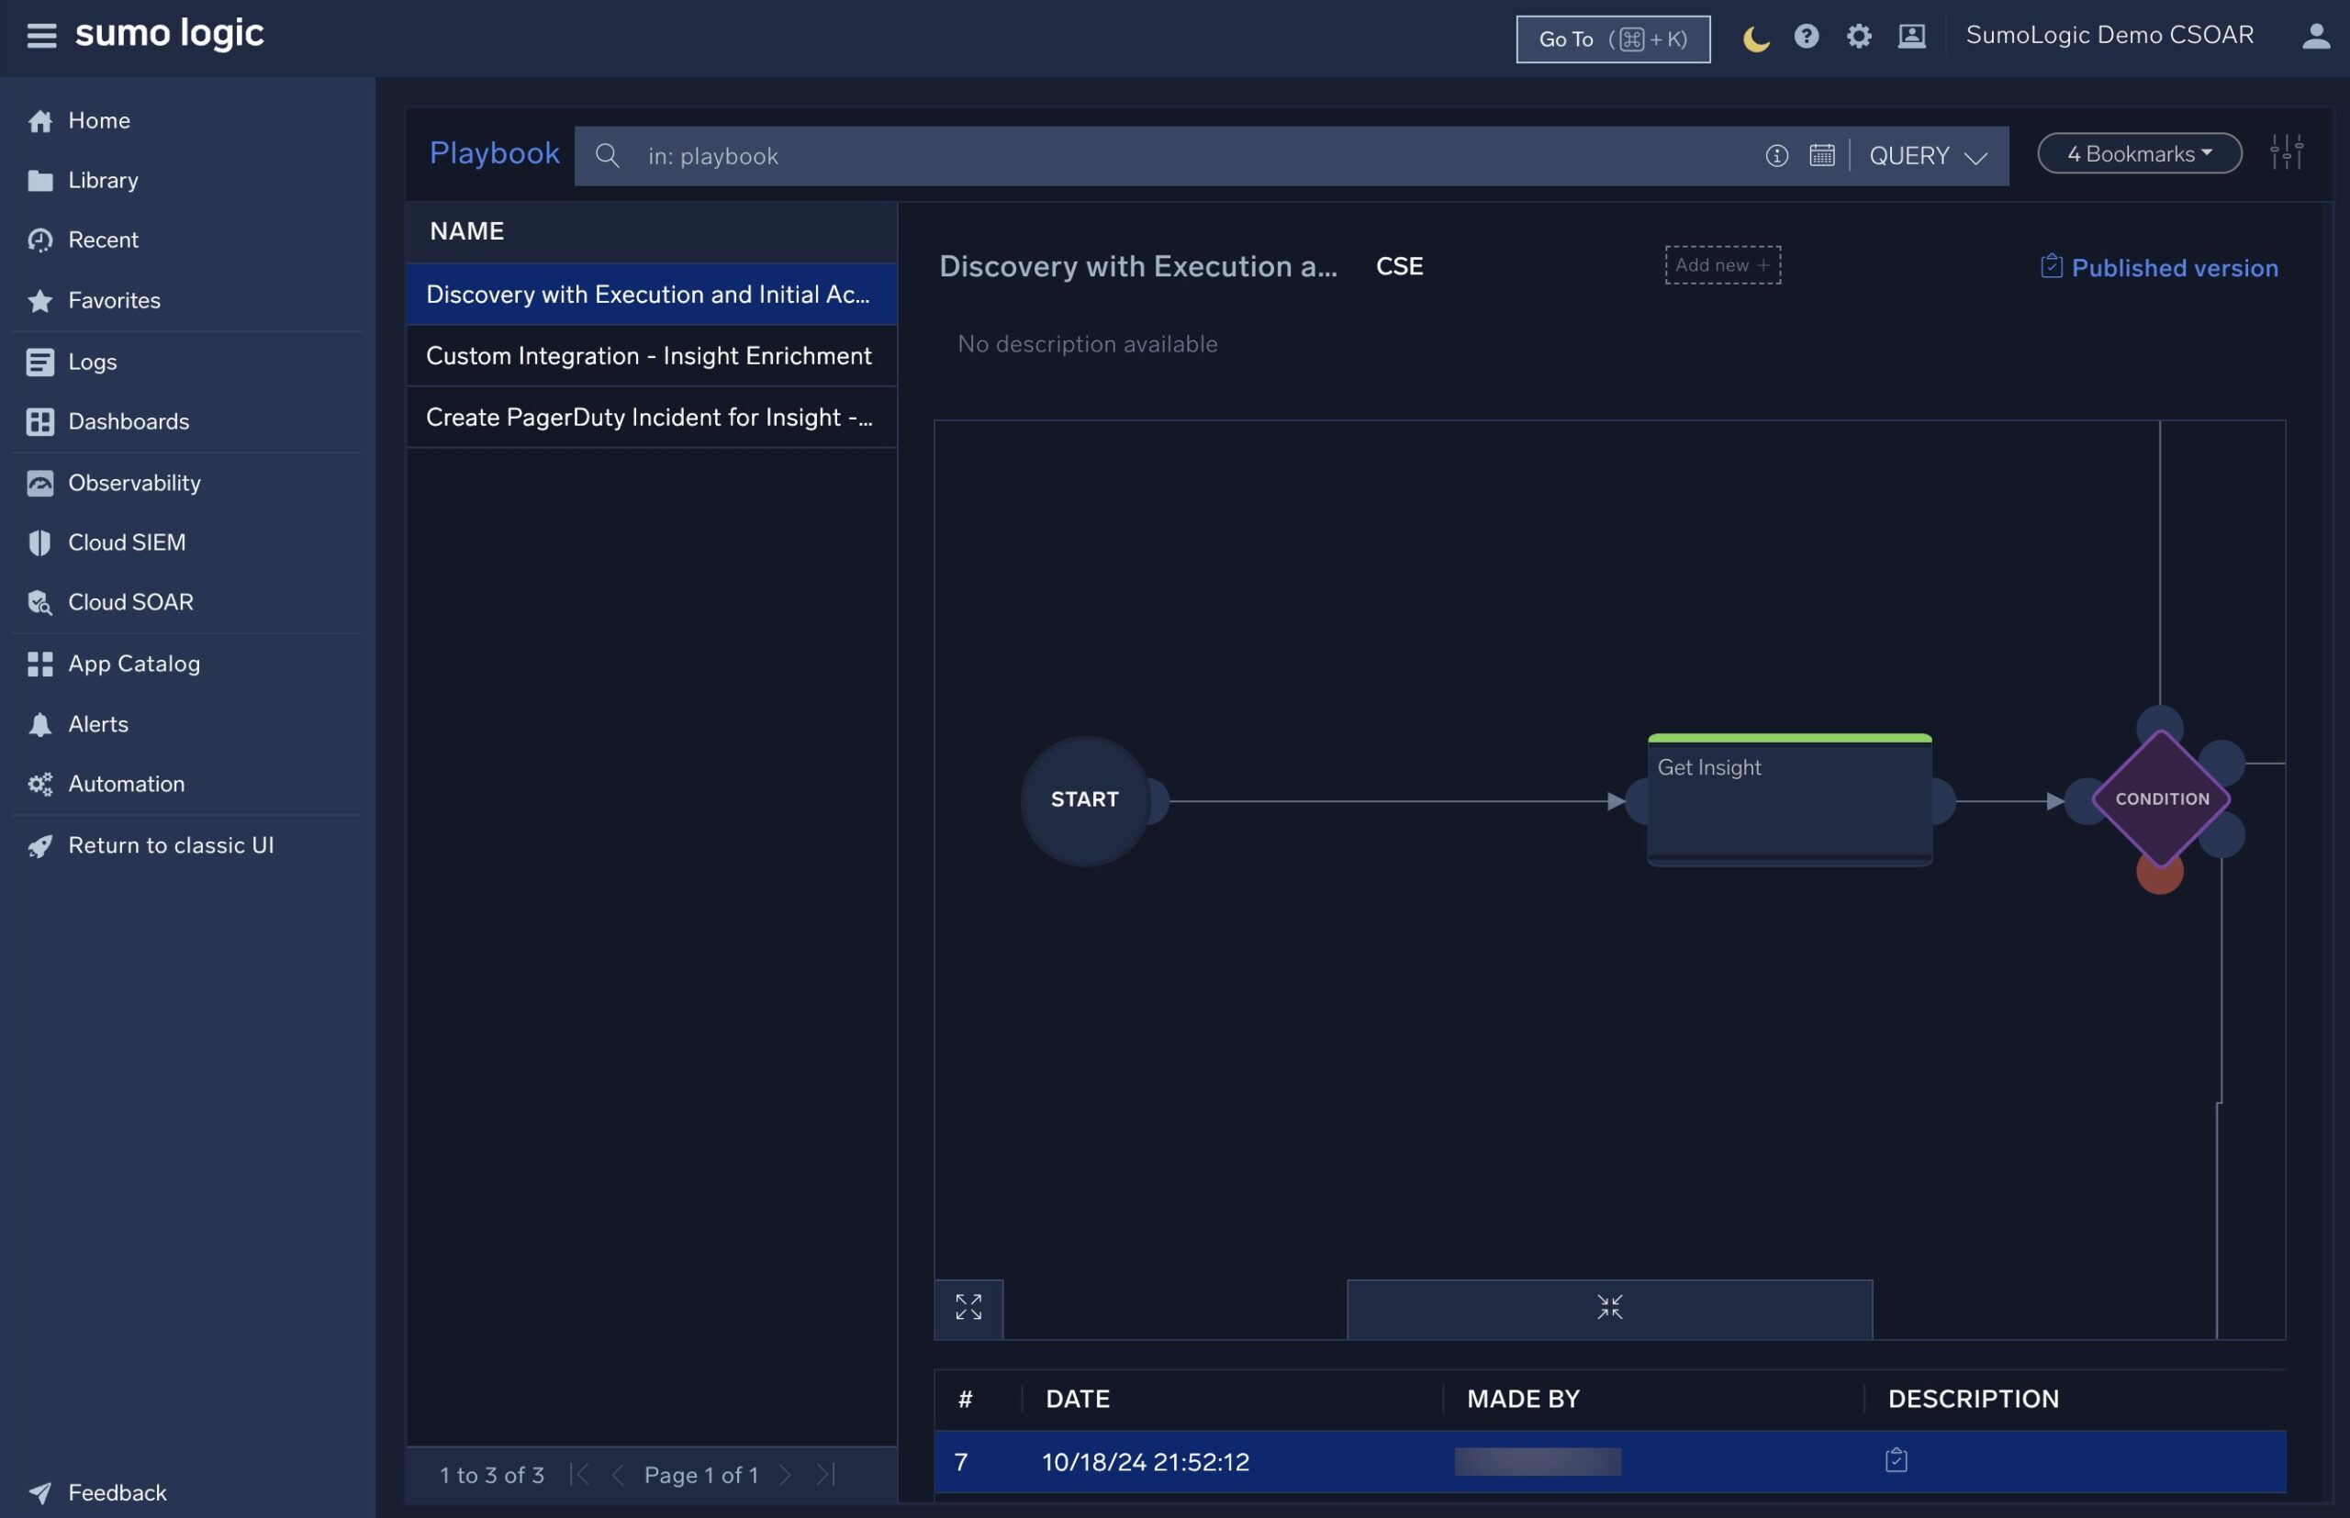
Task: Click the Cloud SIEM shield icon
Action: [40, 543]
